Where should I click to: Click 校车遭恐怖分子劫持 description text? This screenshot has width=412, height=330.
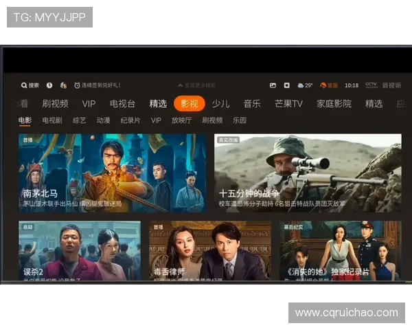click(282, 203)
